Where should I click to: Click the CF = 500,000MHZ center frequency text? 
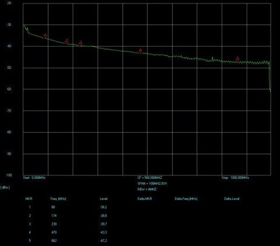point(149,178)
